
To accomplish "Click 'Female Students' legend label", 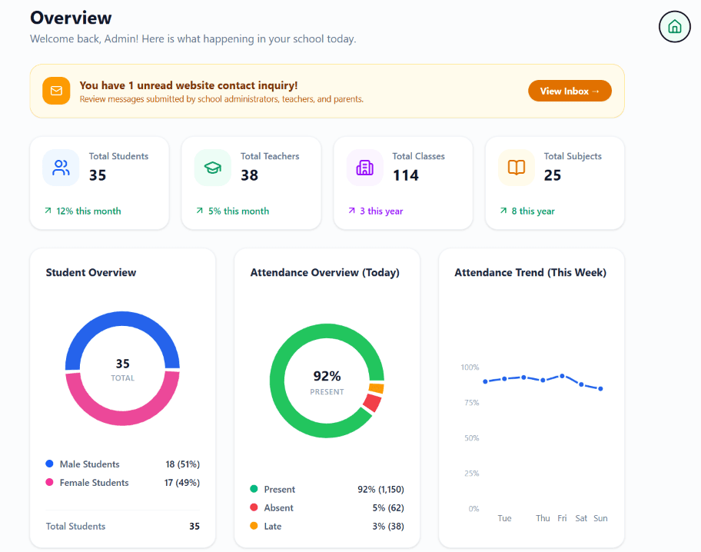I will point(94,483).
